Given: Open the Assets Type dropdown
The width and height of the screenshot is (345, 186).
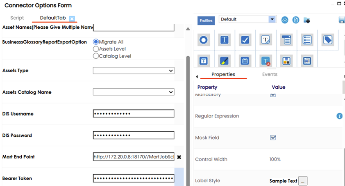Looking at the screenshot, I should click(134, 71).
